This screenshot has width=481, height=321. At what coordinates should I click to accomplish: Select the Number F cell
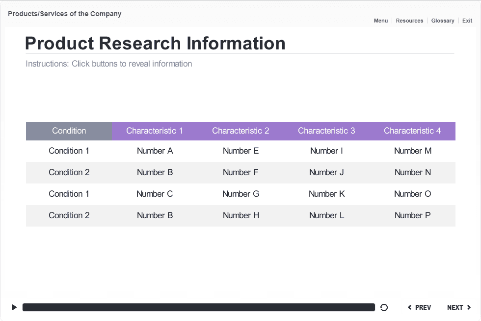[x=240, y=172]
